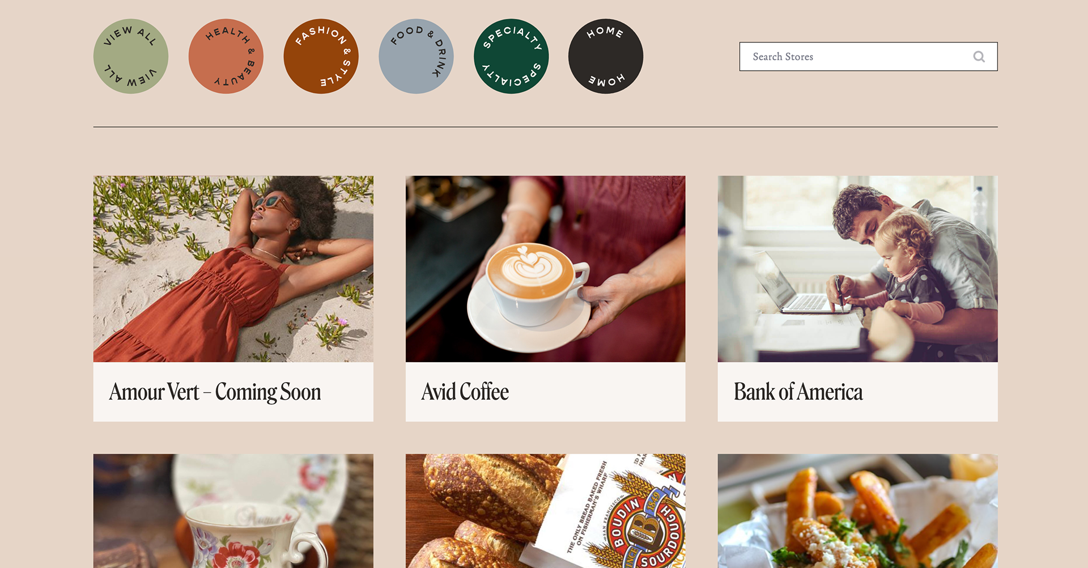Click the woman in red dress photo
1088x568 pixels.
tap(233, 269)
